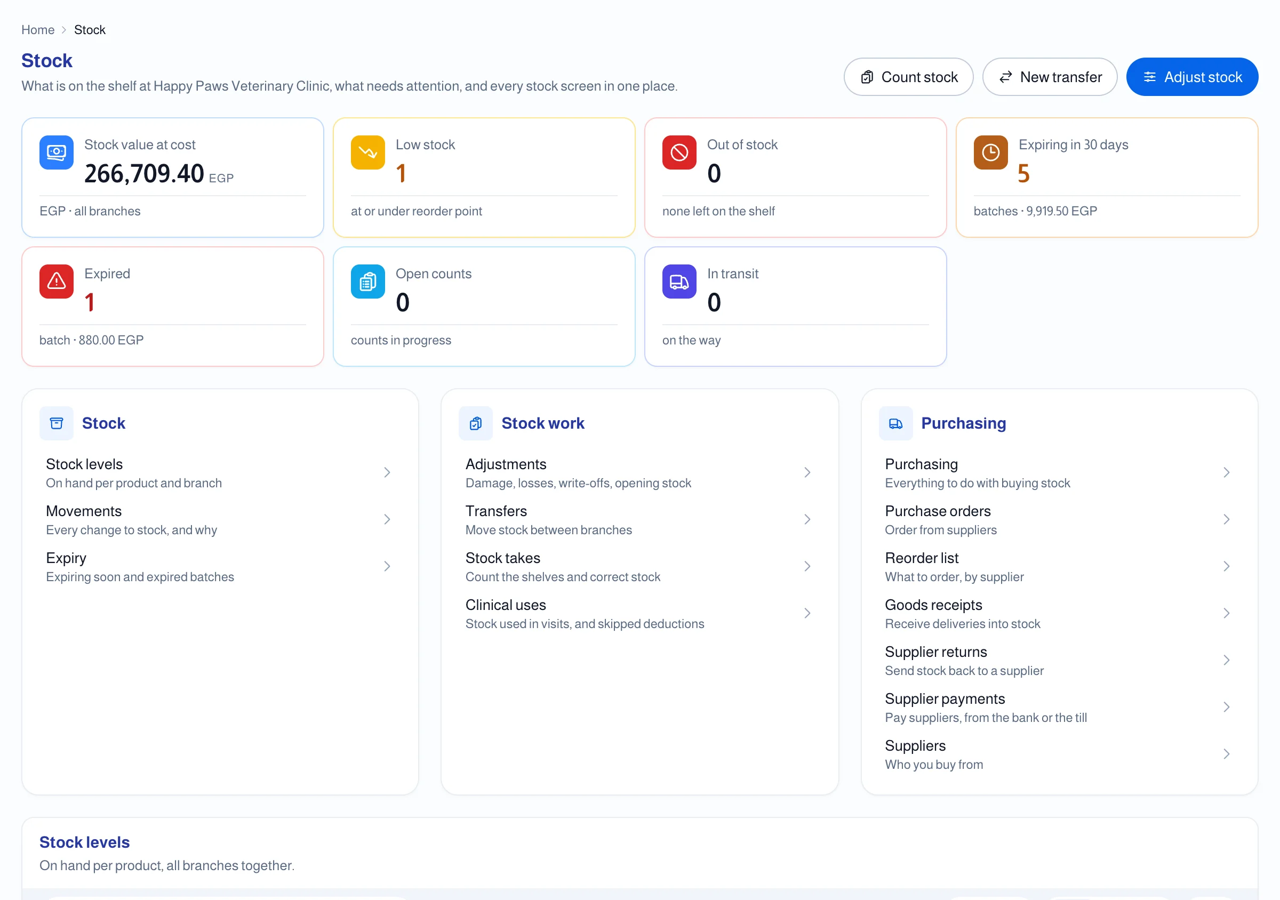Open the Purchase orders entry
This screenshot has height=900, width=1280.
(1059, 520)
